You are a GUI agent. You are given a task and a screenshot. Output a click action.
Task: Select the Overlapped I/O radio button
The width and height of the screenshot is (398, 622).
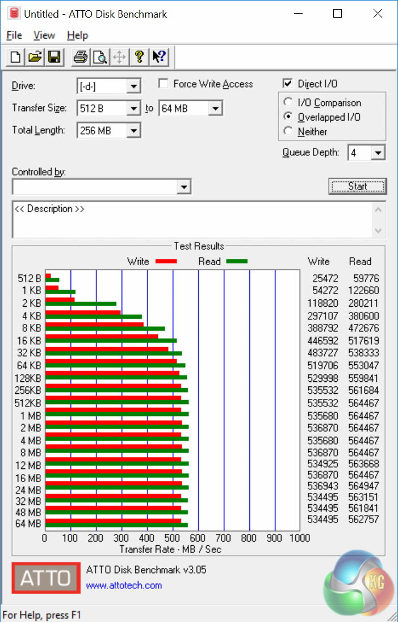tap(288, 117)
